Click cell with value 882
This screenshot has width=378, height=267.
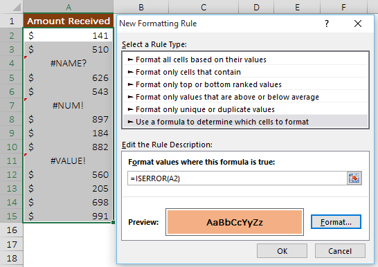click(x=69, y=147)
